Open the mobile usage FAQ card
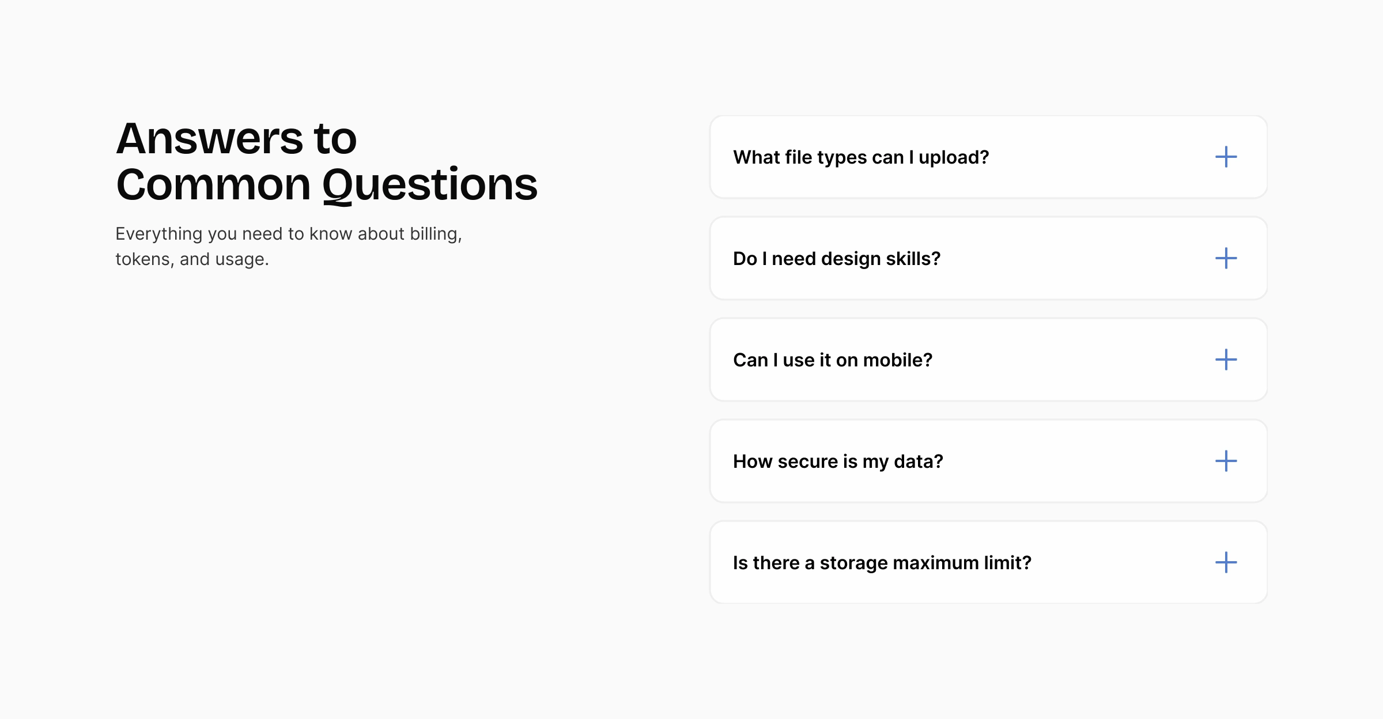Viewport: 1383px width, 719px height. tap(988, 359)
